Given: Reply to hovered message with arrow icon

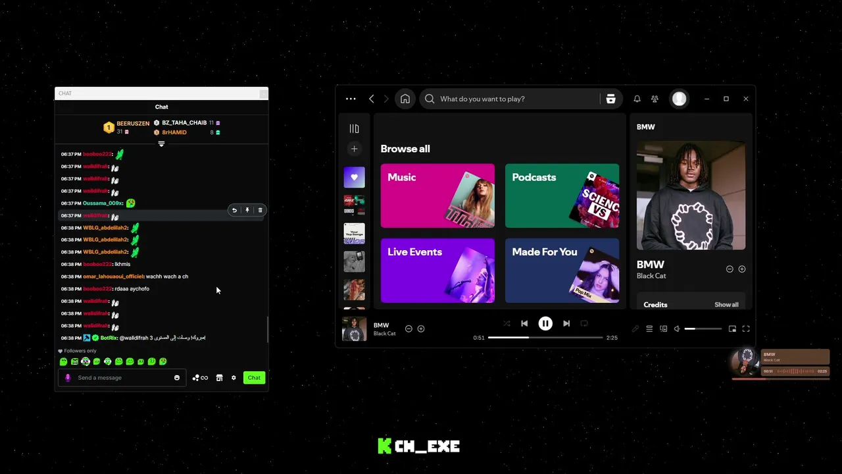Looking at the screenshot, I should [x=234, y=210].
